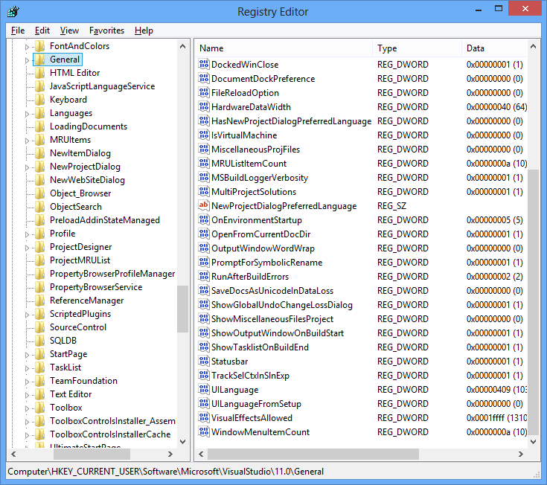This screenshot has height=485, width=547.
Task: Click the DWORD icon beside UILanguage
Action: coord(204,389)
